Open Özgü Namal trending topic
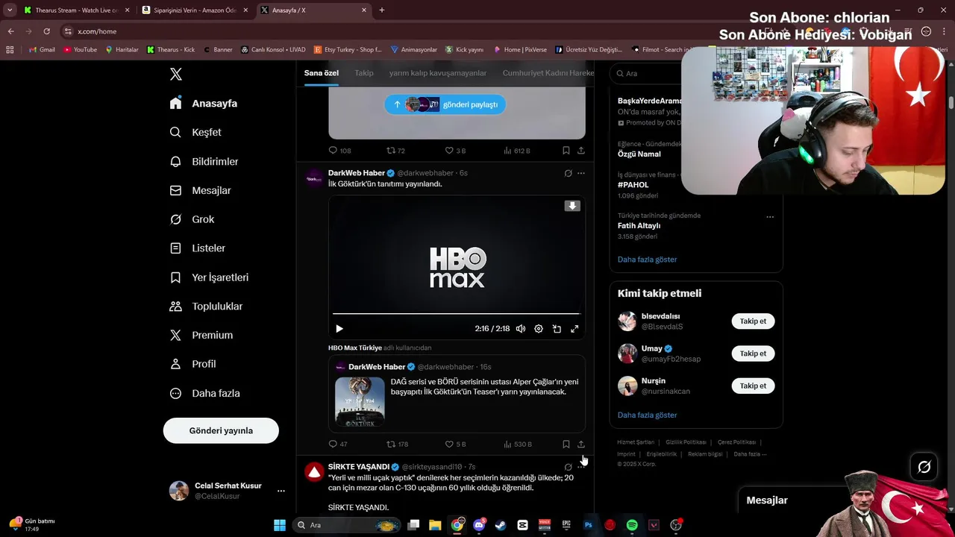 [x=639, y=154]
